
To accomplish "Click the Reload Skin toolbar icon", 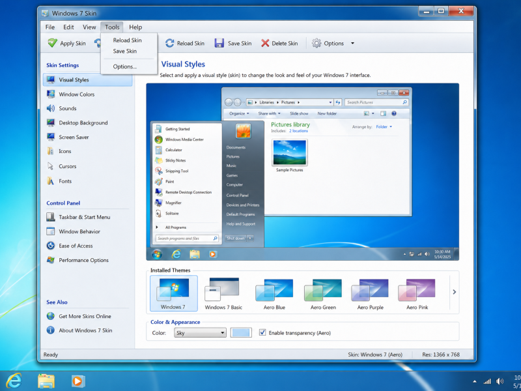I will click(x=170, y=43).
